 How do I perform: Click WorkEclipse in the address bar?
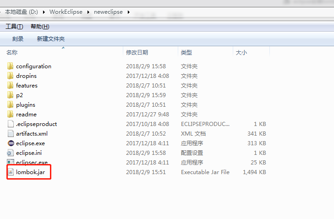(66, 12)
